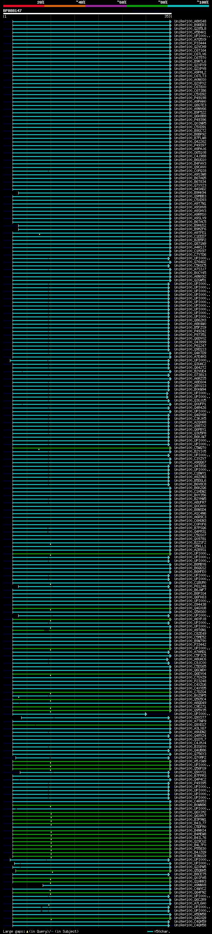
Task: Click label UniRef100_Q64FN2
Action: click(x=190, y=892)
